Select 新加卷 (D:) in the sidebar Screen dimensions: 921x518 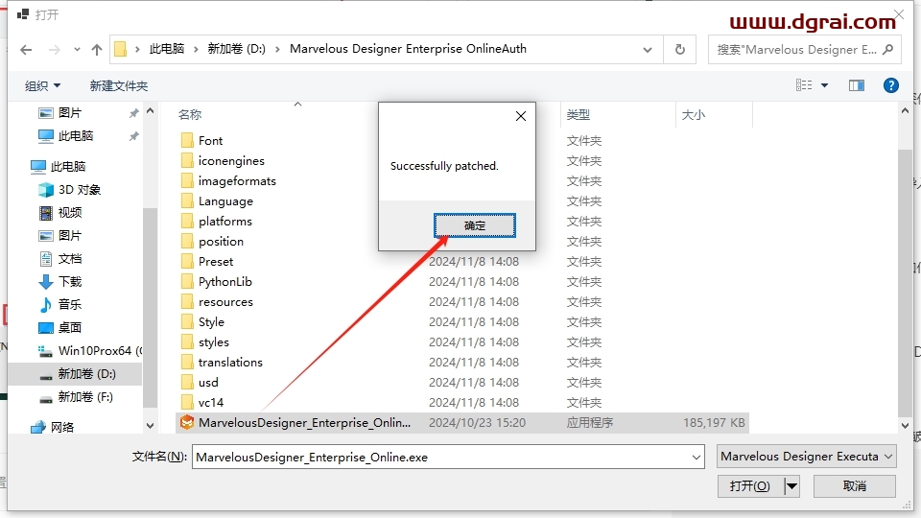tap(75, 373)
